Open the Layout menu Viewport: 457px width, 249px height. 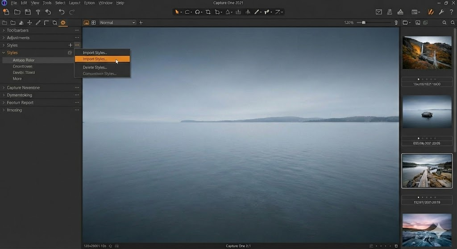pos(75,3)
